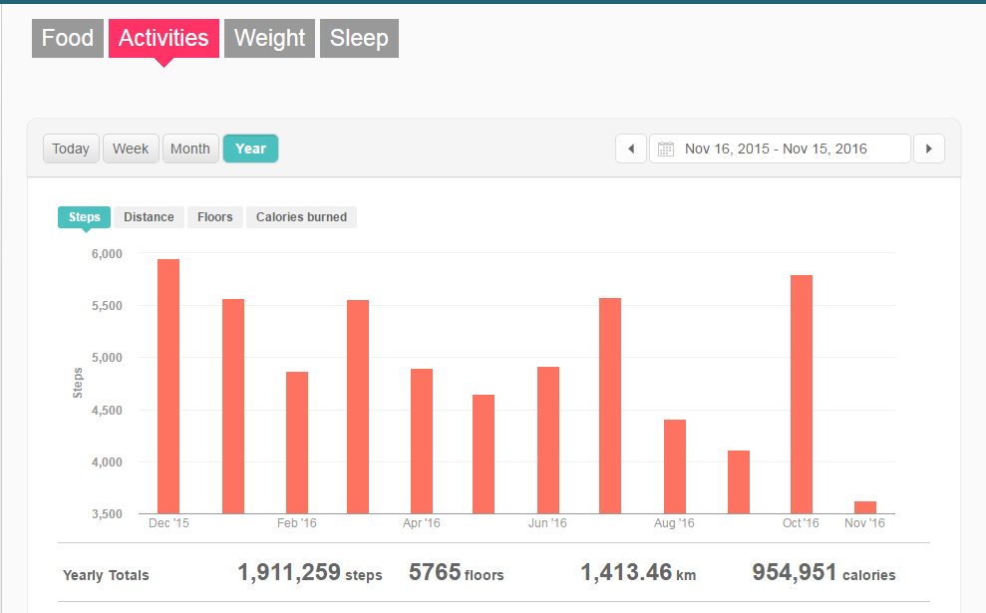This screenshot has height=613, width=986.
Task: Click the Aug '16 steps bar
Action: [675, 466]
